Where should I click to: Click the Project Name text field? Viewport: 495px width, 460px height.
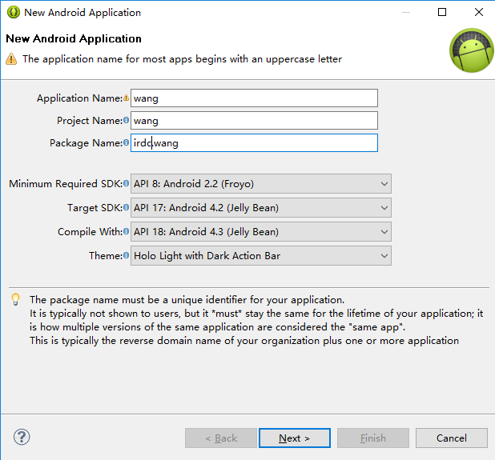[254, 121]
